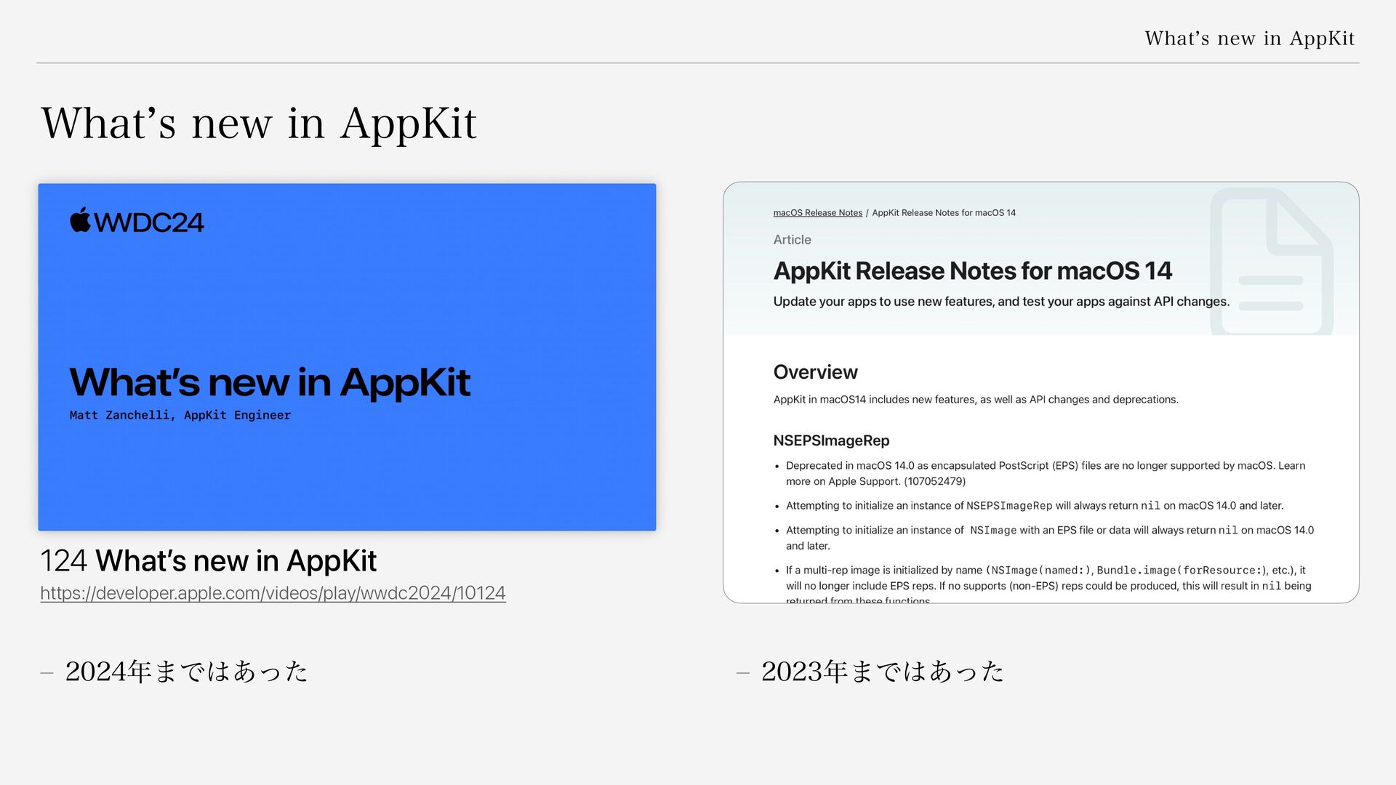The height and width of the screenshot is (785, 1396).
Task: Click the Apple WWDC24 logo
Action: [x=137, y=221]
